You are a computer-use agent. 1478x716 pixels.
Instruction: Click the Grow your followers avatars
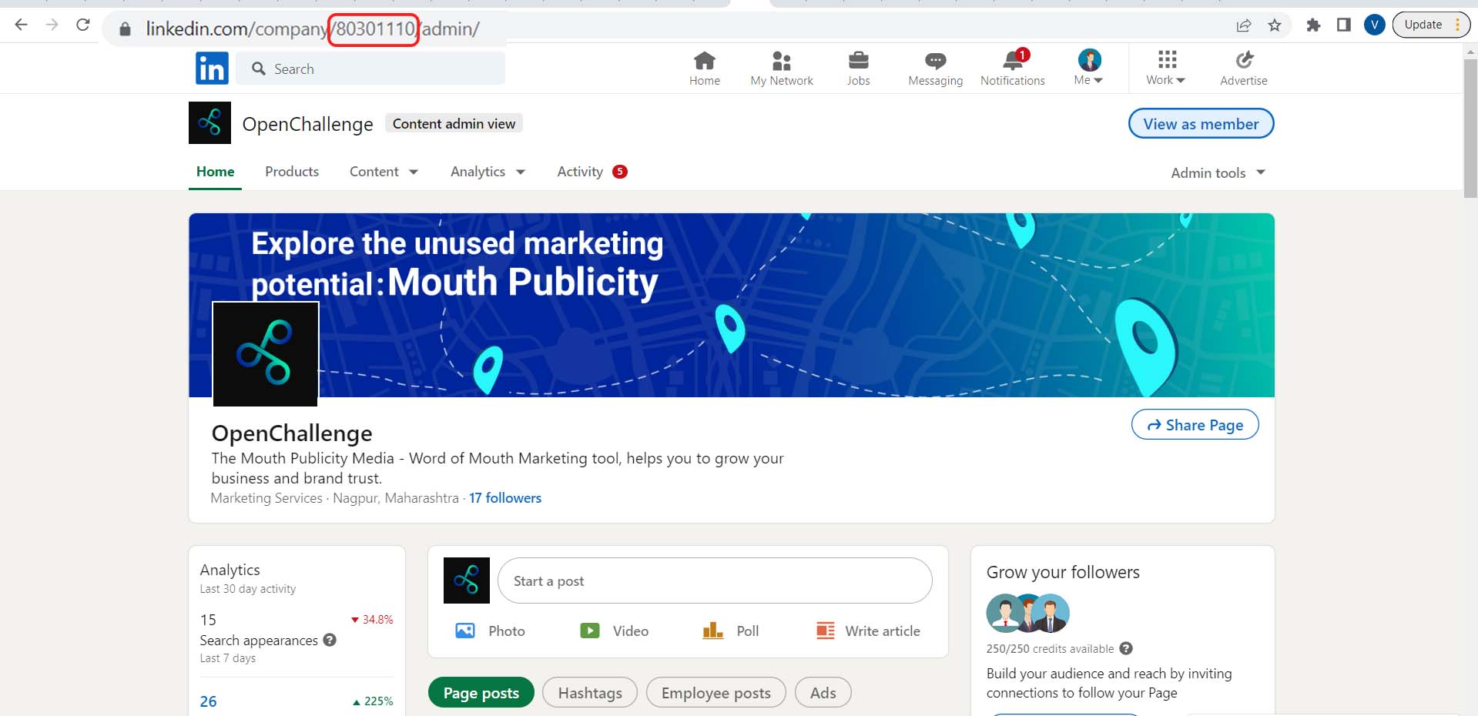click(1028, 613)
